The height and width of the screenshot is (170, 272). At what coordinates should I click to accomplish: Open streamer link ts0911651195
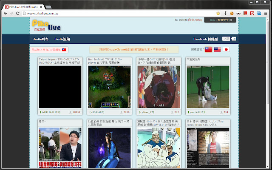pyautogui.click(x=50, y=112)
